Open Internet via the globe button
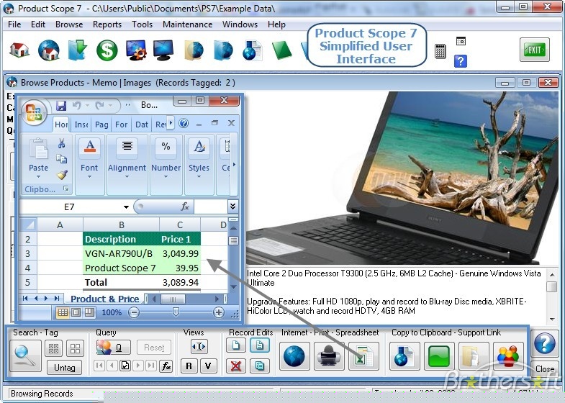The height and width of the screenshot is (403, 565). (294, 356)
